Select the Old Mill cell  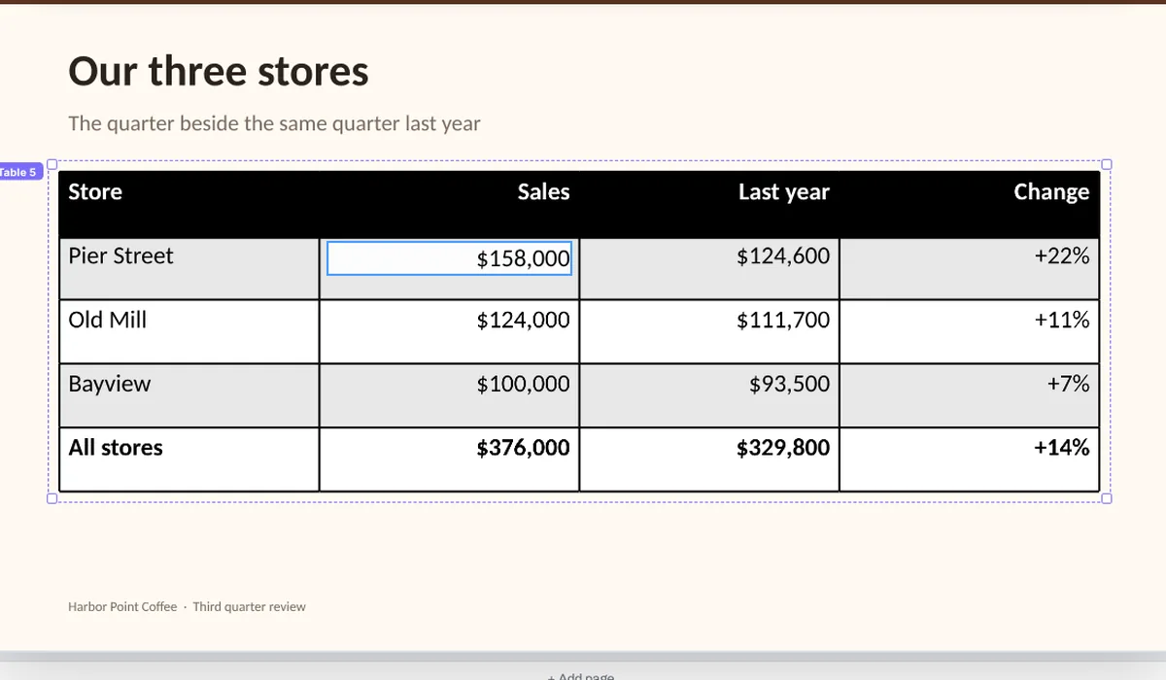tap(189, 331)
